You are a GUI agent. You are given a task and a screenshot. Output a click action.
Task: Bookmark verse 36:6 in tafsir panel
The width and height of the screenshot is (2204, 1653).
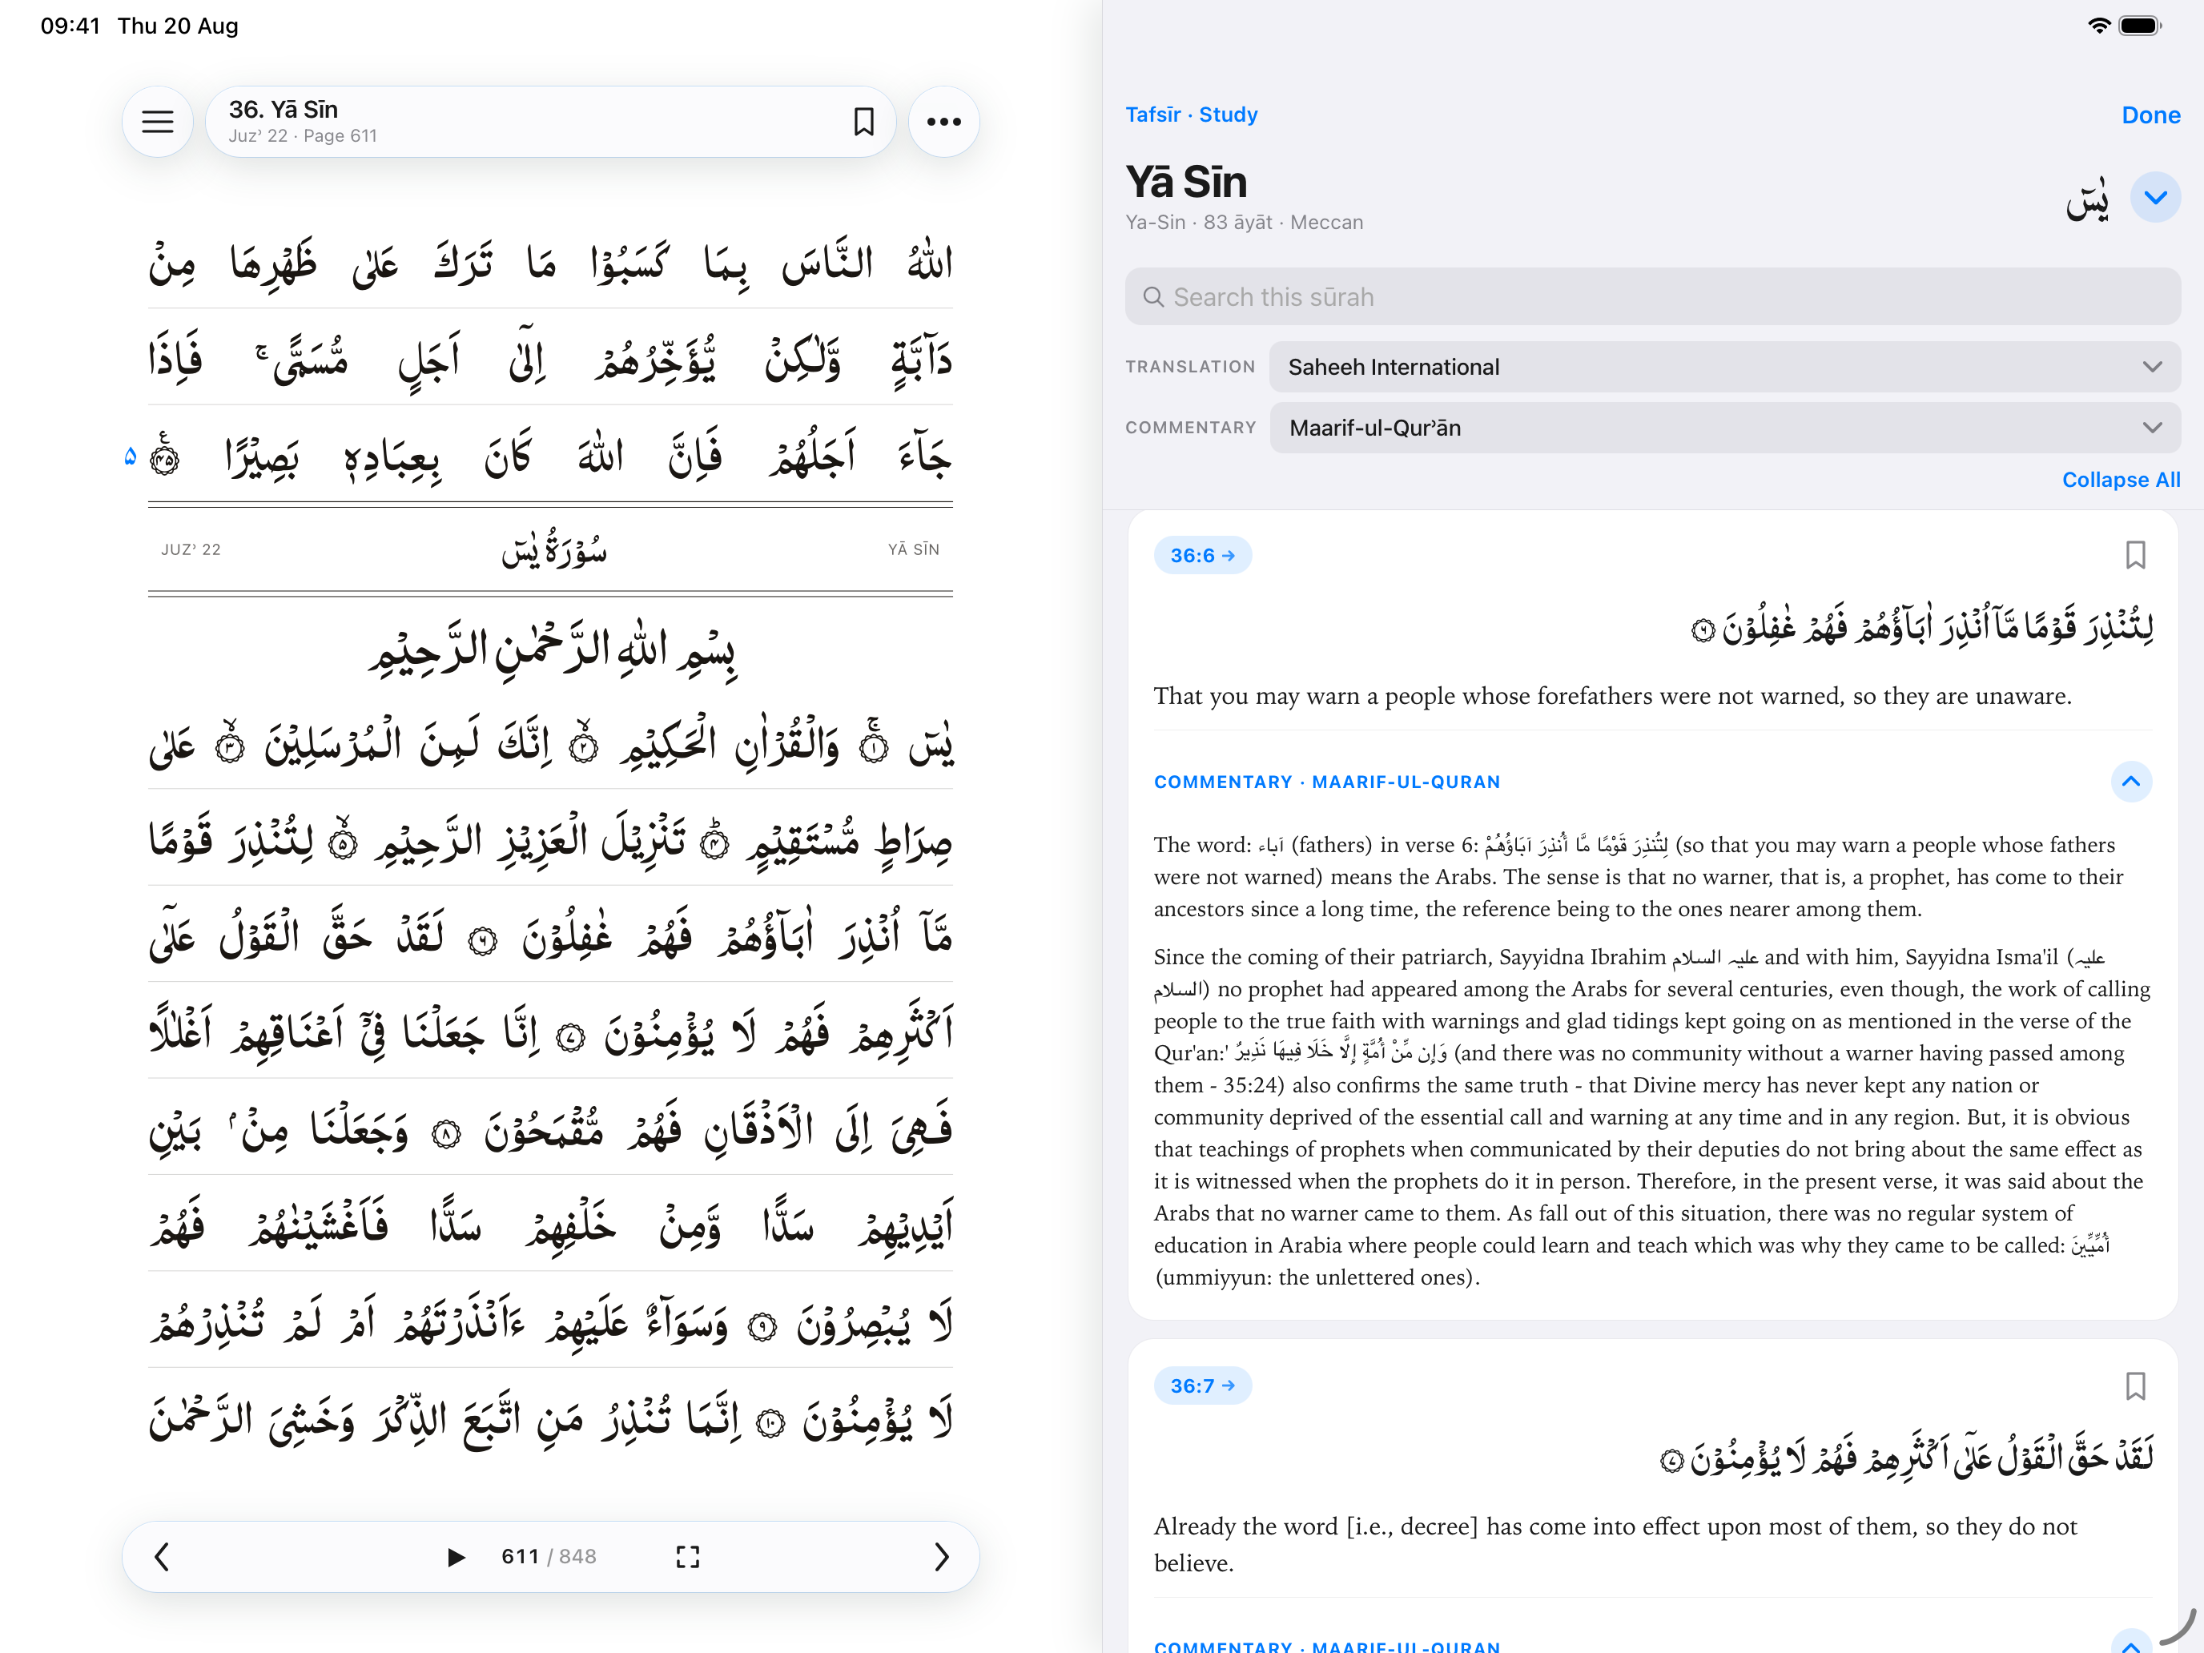coord(2134,555)
